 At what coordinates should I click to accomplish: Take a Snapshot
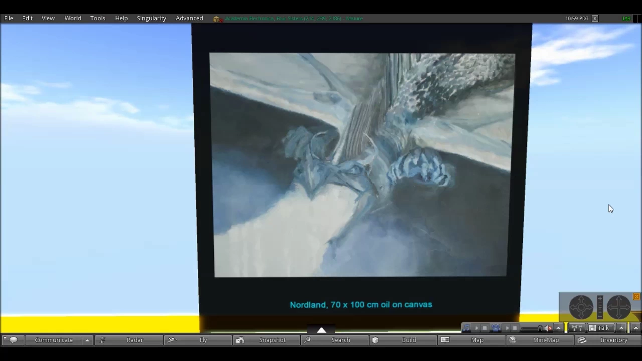tap(267, 340)
